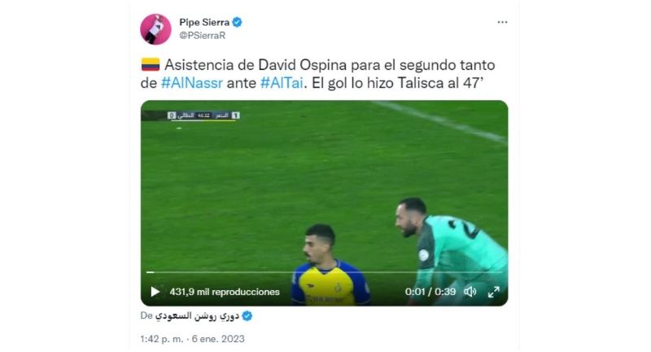
Task: Click the Pipe Sierra display name
Action: [204, 23]
